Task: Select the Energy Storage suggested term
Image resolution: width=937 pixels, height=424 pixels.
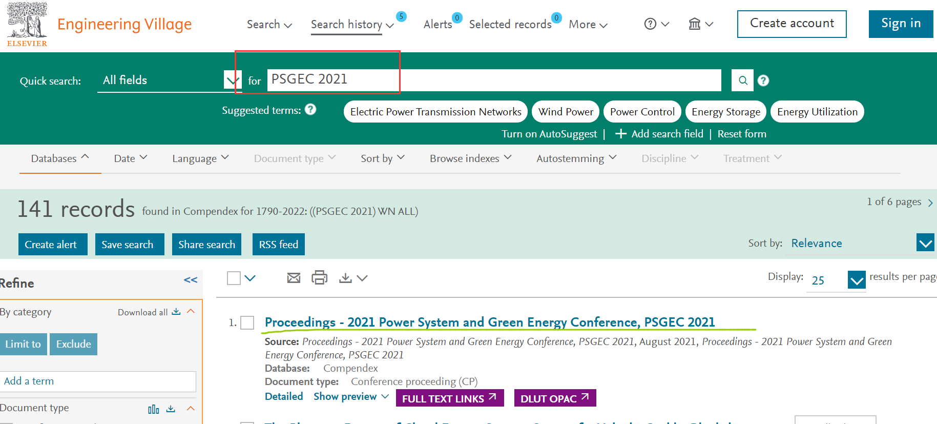Action: click(x=726, y=112)
